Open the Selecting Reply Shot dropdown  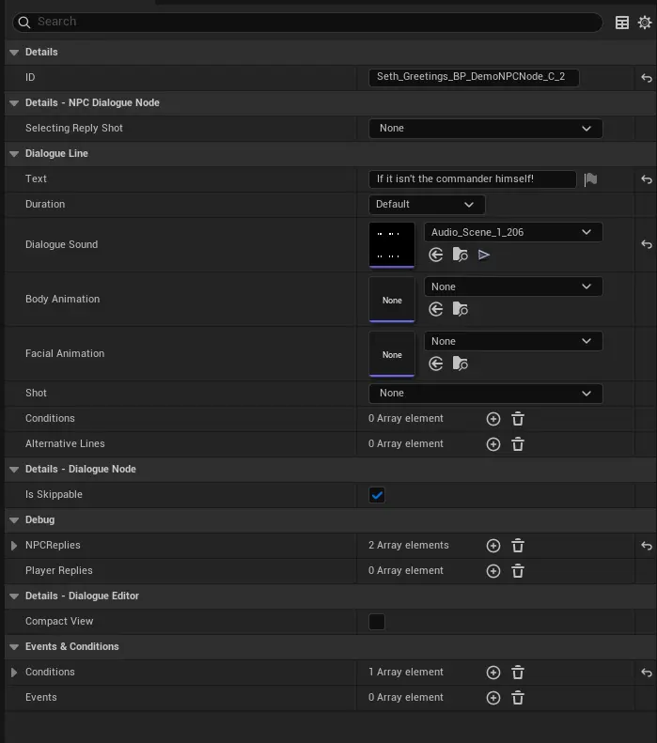[x=485, y=129]
